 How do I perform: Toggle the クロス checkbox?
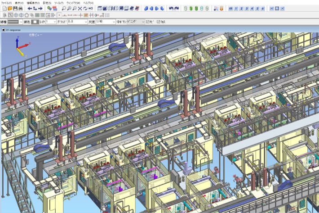tap(159, 22)
